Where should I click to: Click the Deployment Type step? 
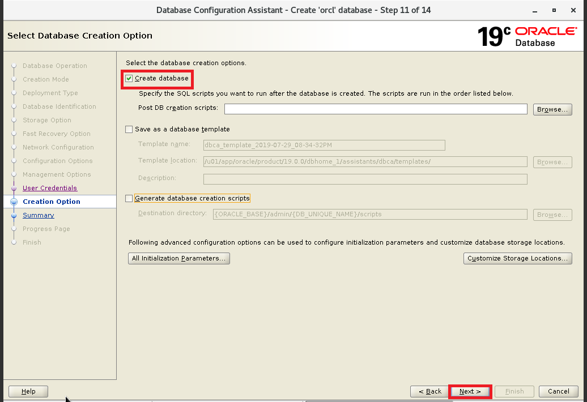50,93
